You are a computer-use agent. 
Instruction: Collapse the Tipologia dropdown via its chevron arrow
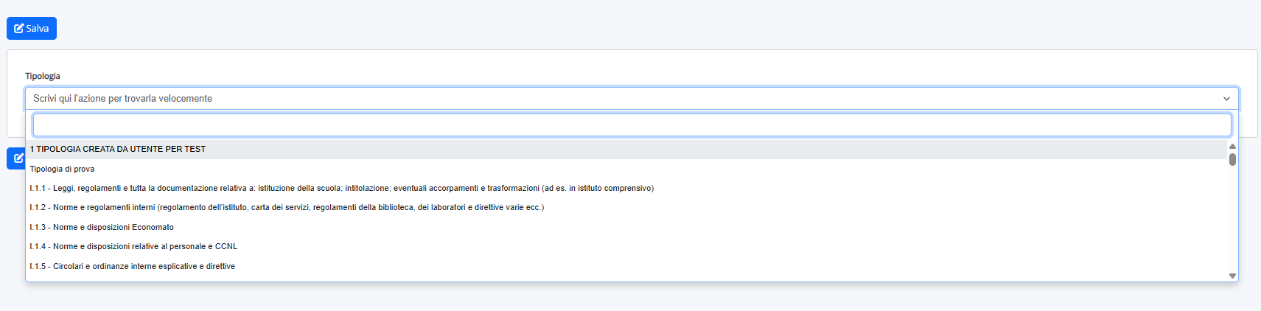coord(1226,99)
